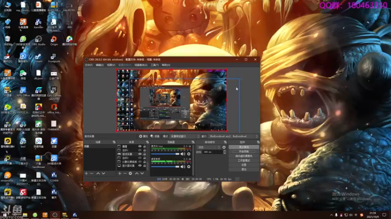Open the 工具(T) menu
Screen dimensions: 391x219
(154, 65)
